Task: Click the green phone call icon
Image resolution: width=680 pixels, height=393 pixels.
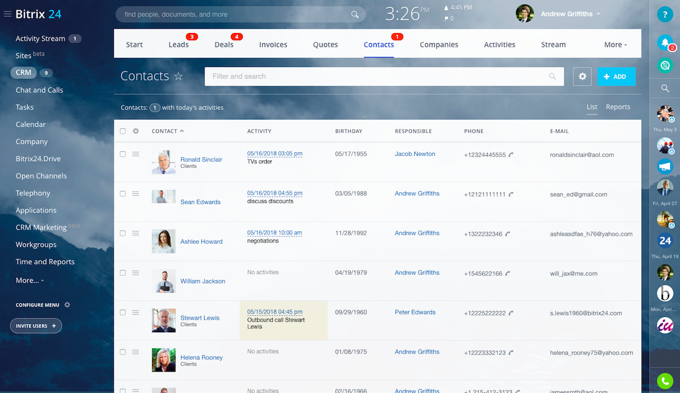Action: point(664,381)
